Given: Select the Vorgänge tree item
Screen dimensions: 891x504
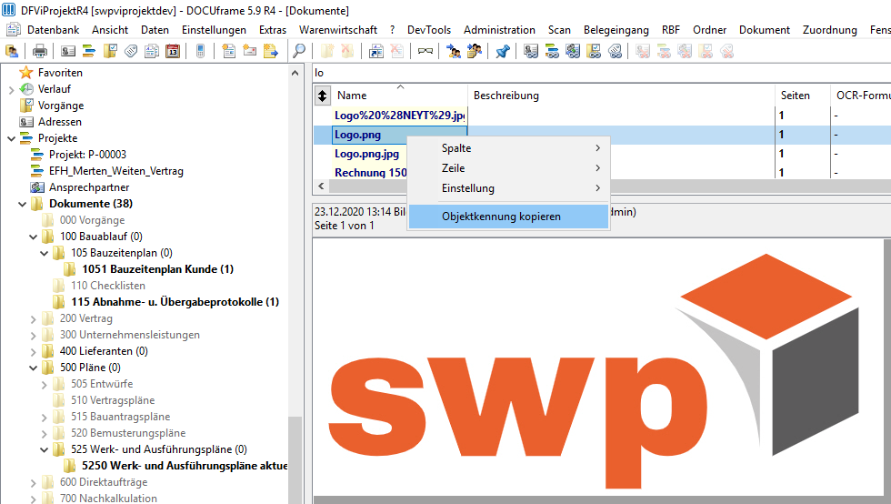Looking at the screenshot, I should pyautogui.click(x=61, y=106).
